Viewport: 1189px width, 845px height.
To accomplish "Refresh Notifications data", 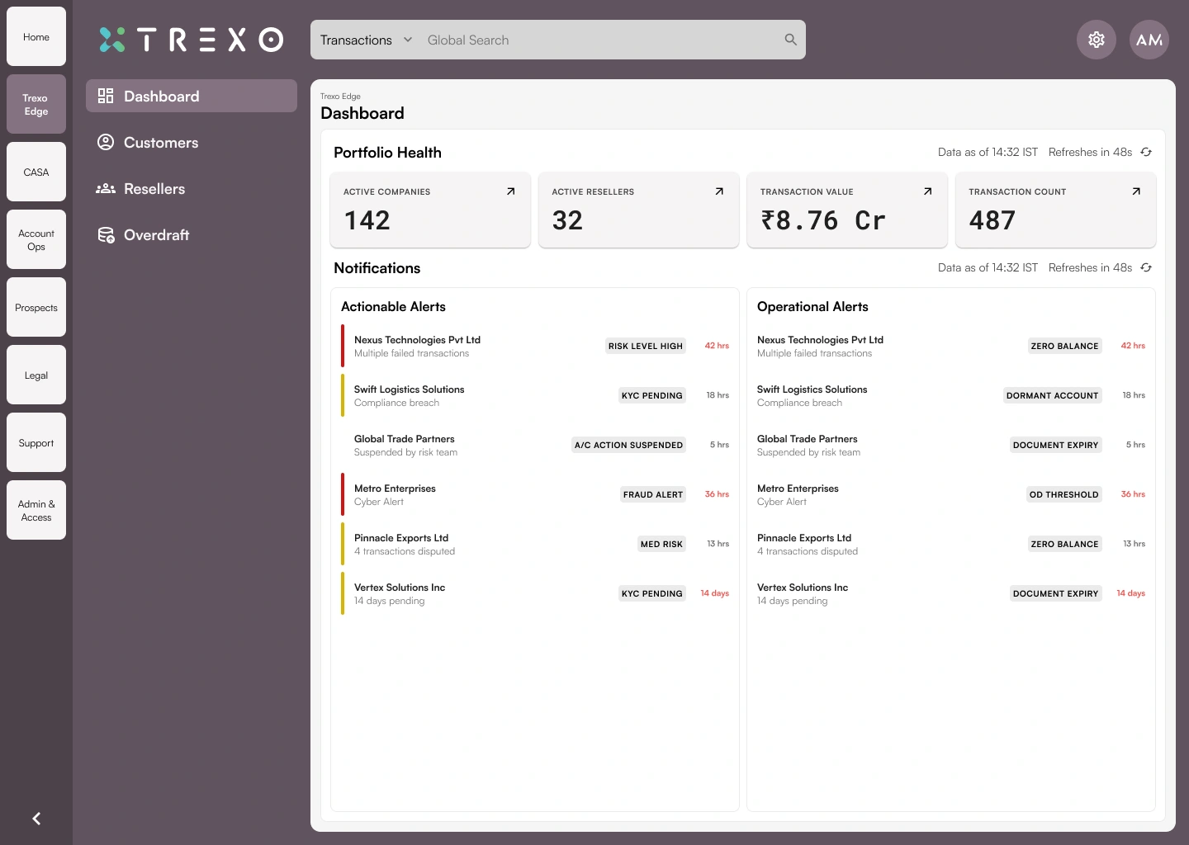I will [x=1146, y=267].
